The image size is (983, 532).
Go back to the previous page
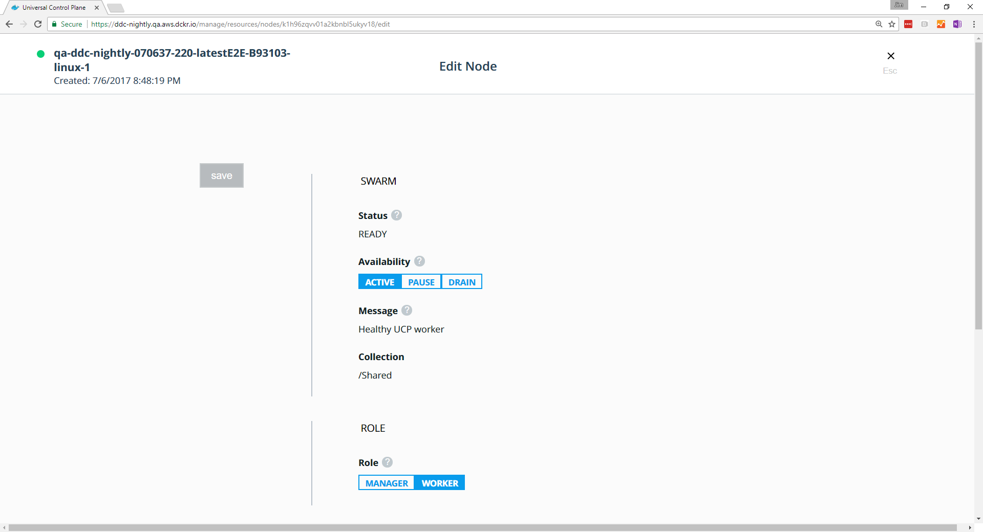click(9, 24)
